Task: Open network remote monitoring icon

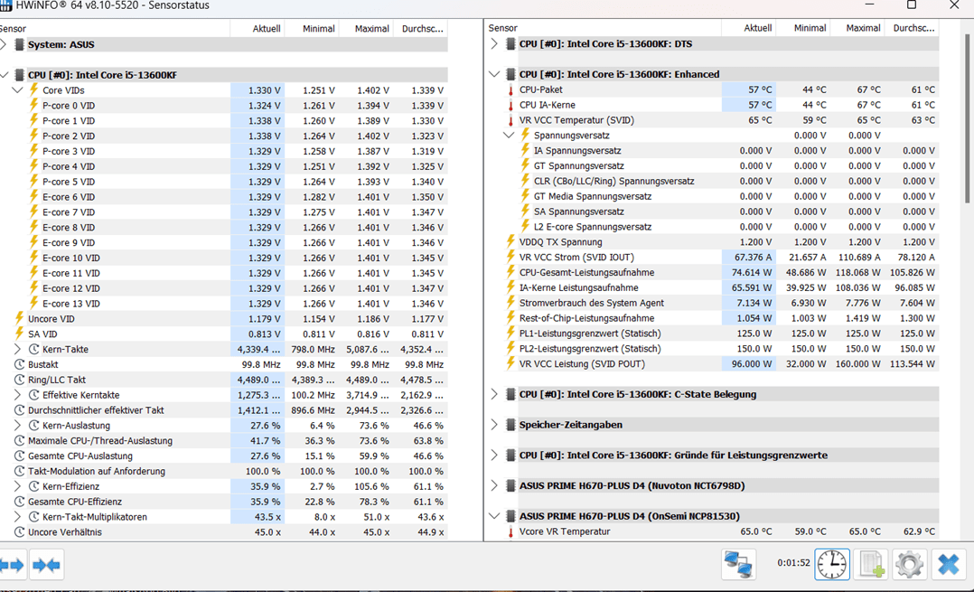Action: coord(738,565)
